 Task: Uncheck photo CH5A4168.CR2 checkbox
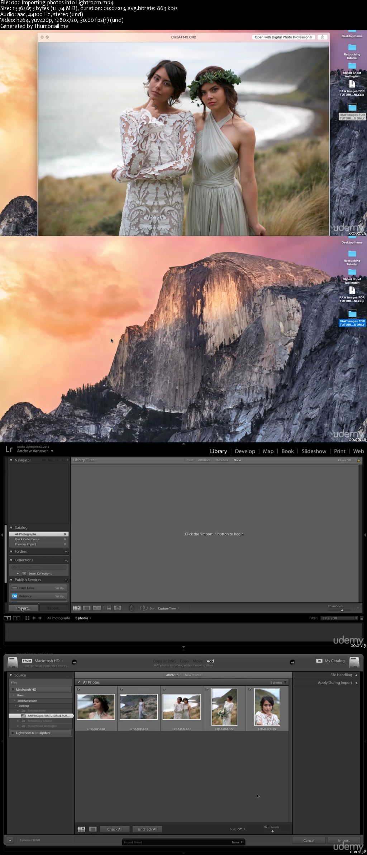coord(207,689)
